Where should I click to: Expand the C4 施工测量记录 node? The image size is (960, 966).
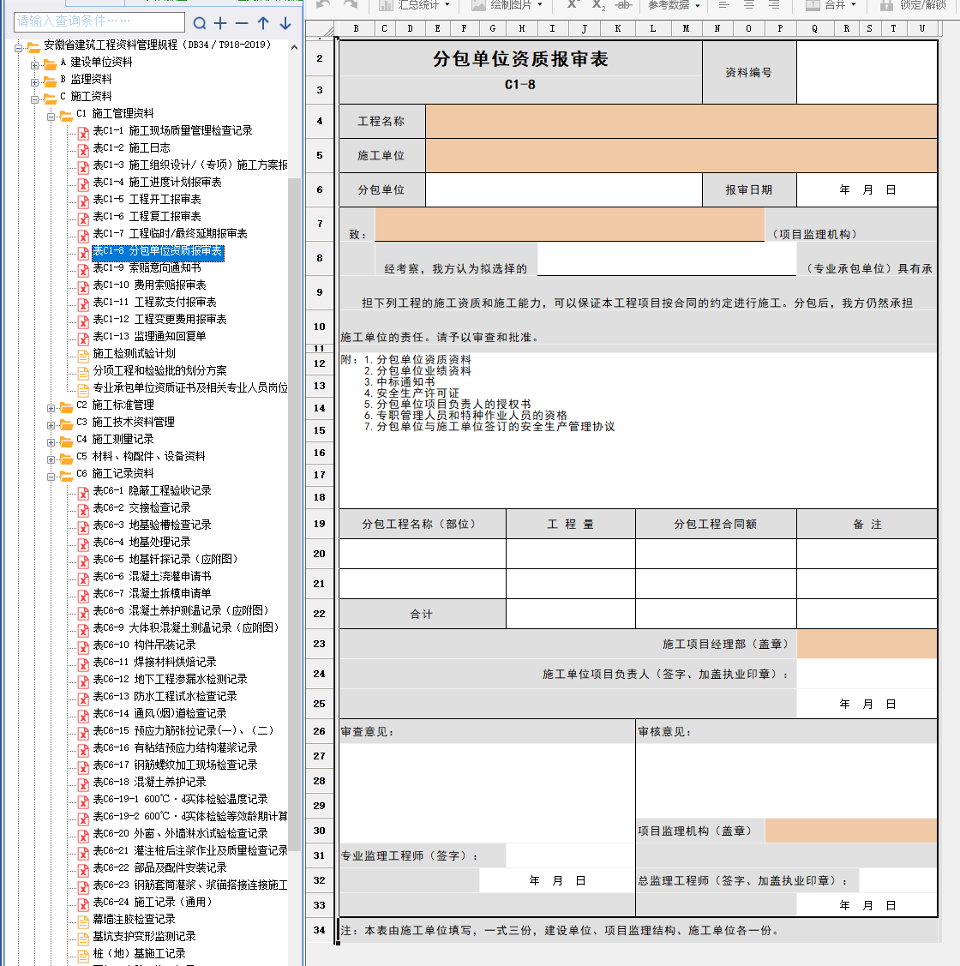click(x=51, y=442)
